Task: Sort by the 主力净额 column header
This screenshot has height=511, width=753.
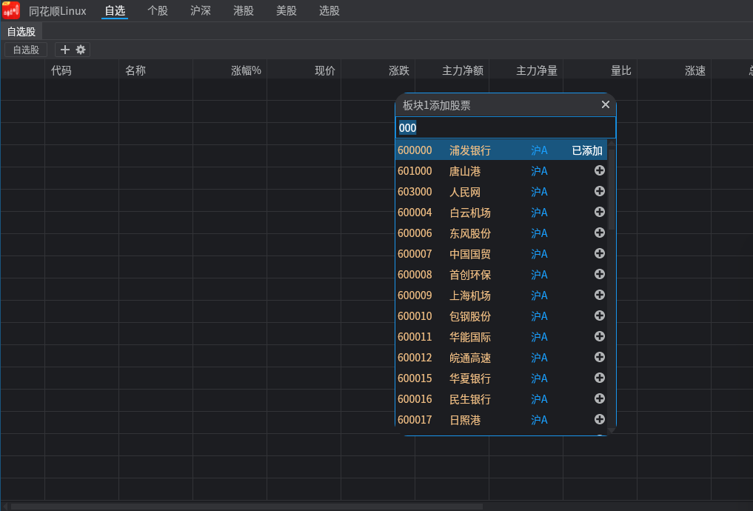Action: pyautogui.click(x=463, y=70)
